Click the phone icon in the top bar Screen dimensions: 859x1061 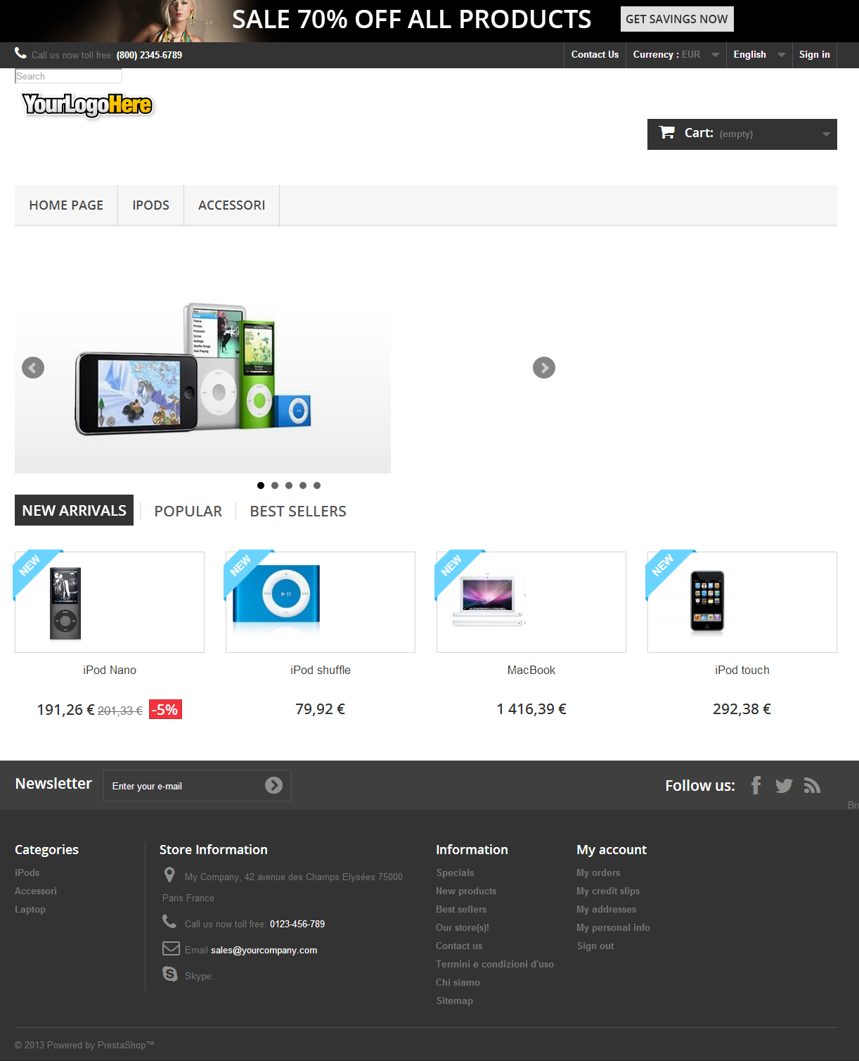(x=21, y=53)
